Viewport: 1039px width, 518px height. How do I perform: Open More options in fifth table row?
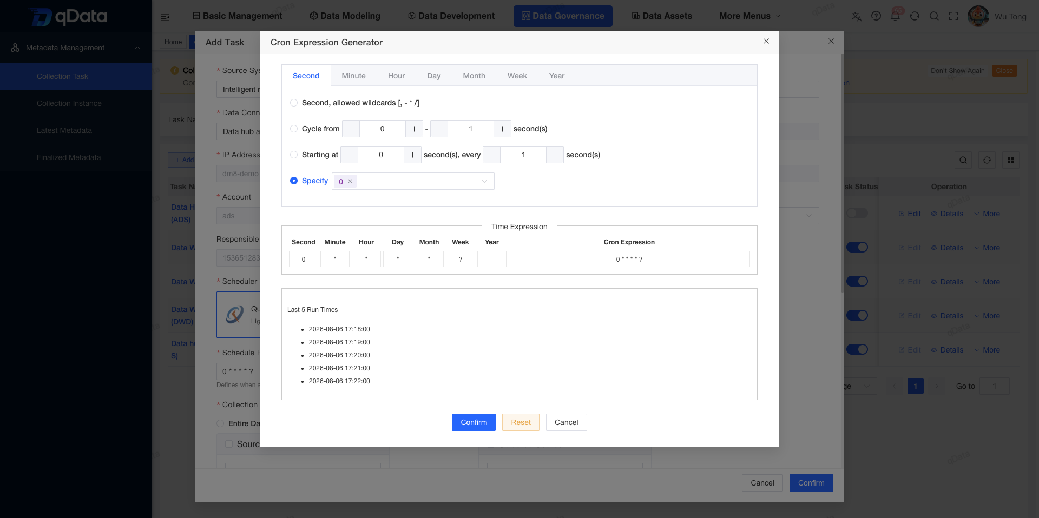click(987, 350)
